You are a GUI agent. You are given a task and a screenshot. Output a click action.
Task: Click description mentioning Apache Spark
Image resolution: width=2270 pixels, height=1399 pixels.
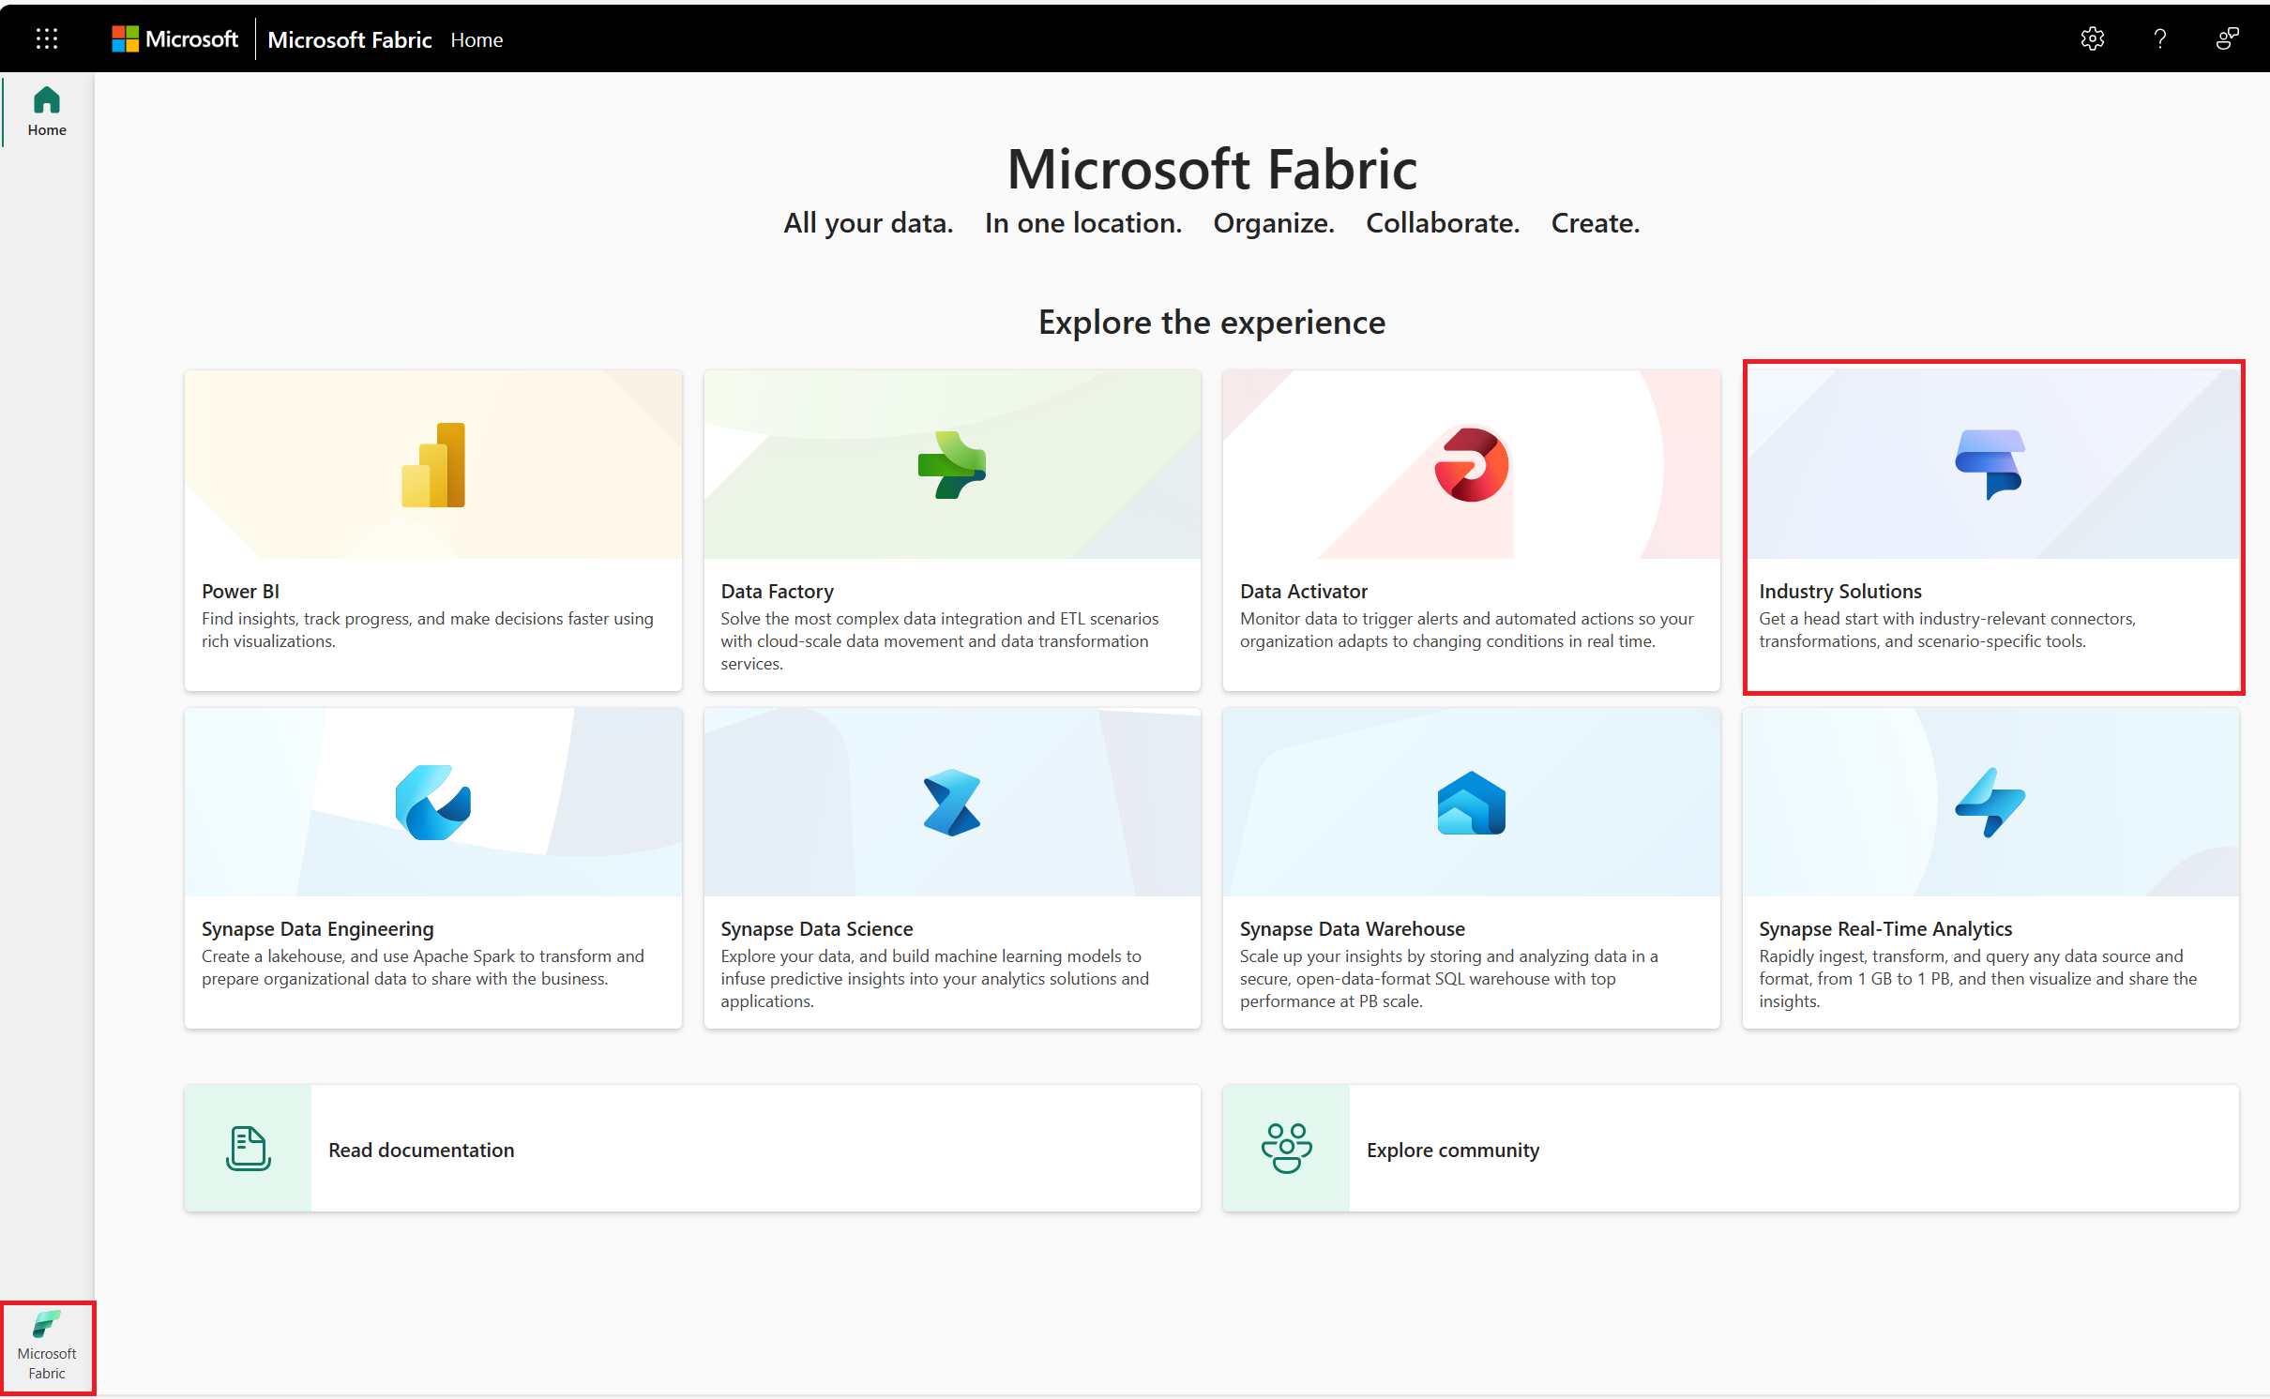[423, 968]
